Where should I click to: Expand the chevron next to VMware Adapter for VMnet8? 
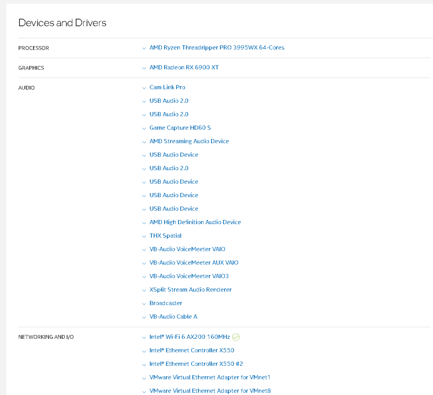coord(144,392)
